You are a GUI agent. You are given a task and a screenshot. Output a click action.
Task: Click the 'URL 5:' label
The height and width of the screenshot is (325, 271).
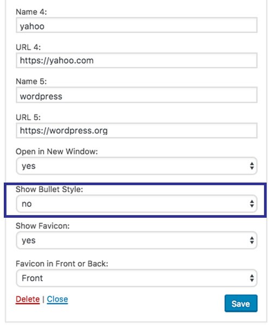pos(28,118)
